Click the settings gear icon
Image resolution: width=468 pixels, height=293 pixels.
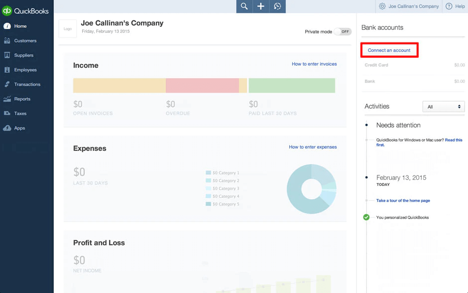(x=382, y=6)
